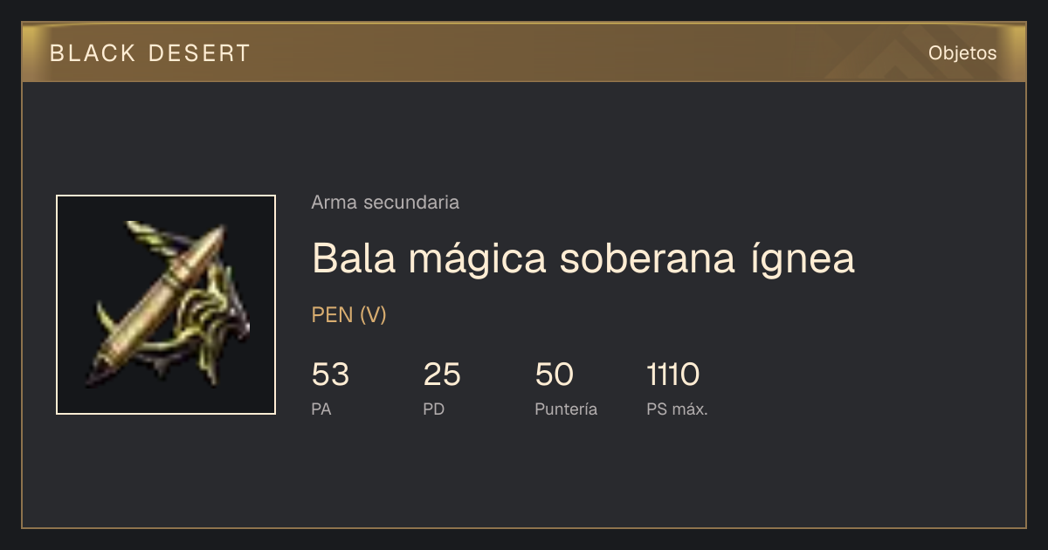Click the white frame of item image
Viewport: 1048px width, 550px height.
coord(166,196)
